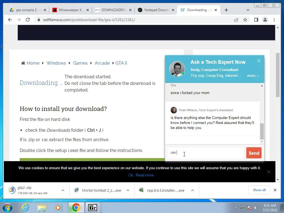Accept cookies with Ok link

tap(131, 175)
